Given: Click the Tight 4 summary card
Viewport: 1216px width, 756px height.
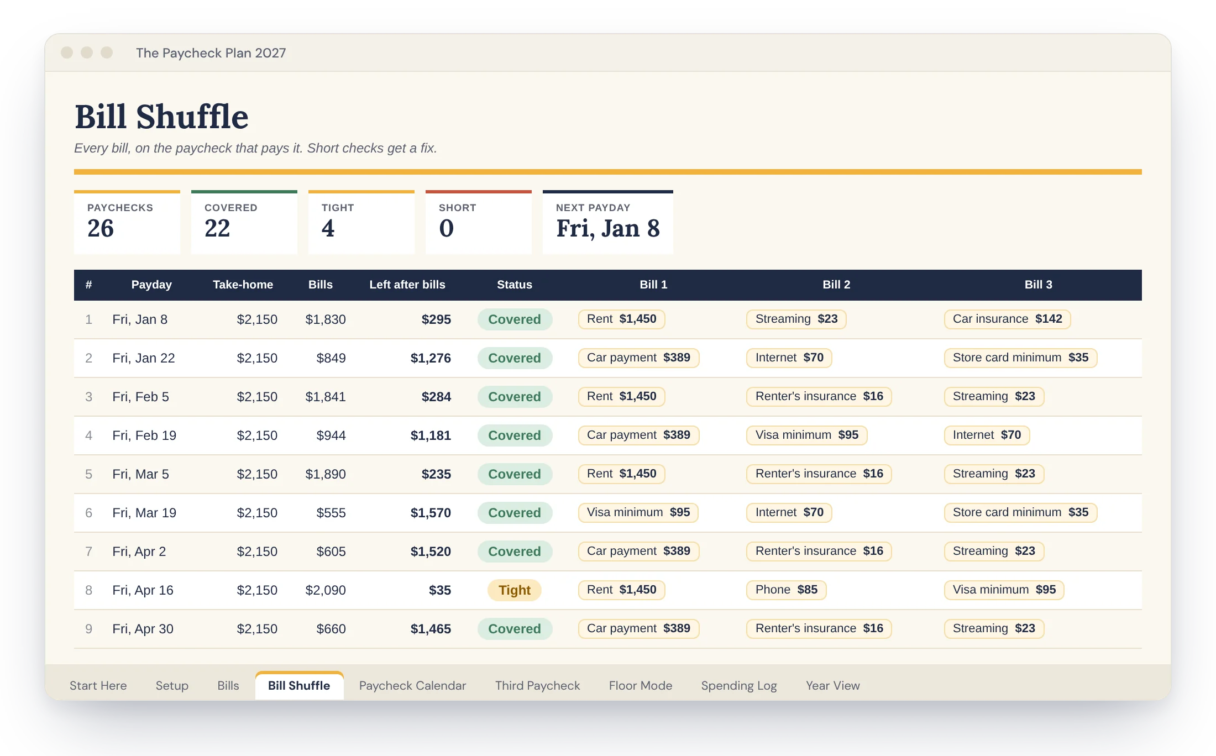Looking at the screenshot, I should point(361,222).
